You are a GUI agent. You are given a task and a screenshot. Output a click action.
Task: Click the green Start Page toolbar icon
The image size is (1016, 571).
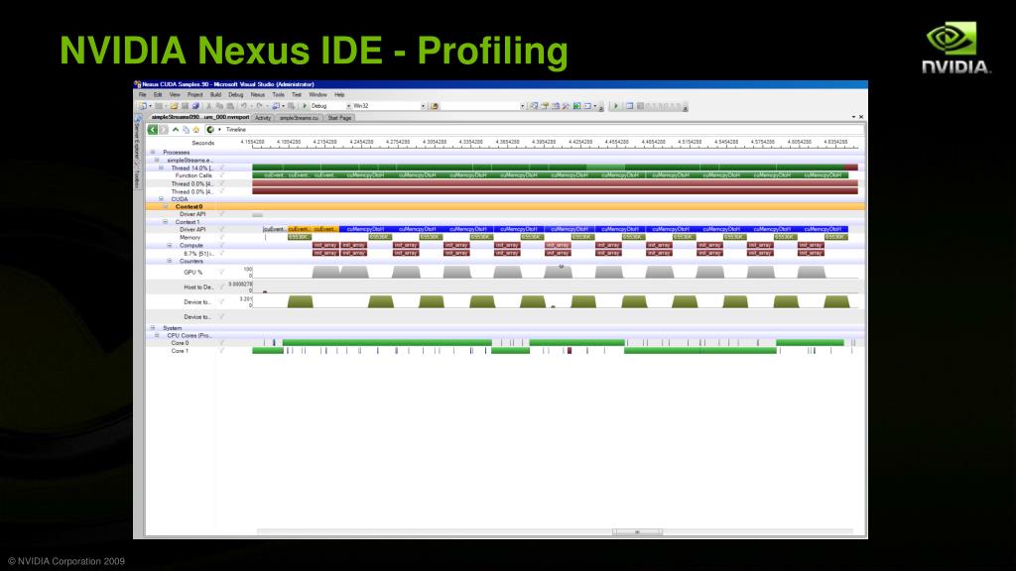(x=576, y=106)
